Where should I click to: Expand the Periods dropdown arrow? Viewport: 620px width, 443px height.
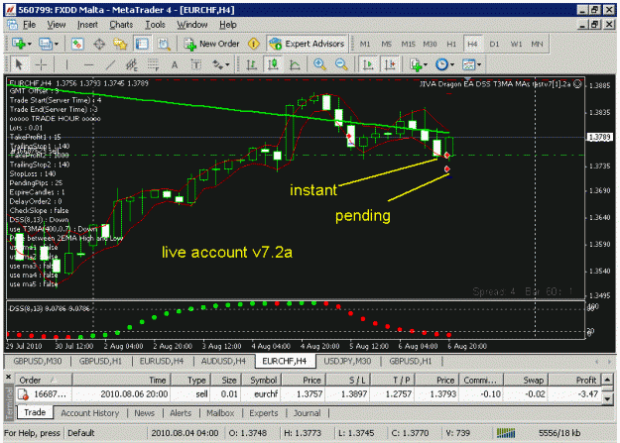click(x=452, y=64)
